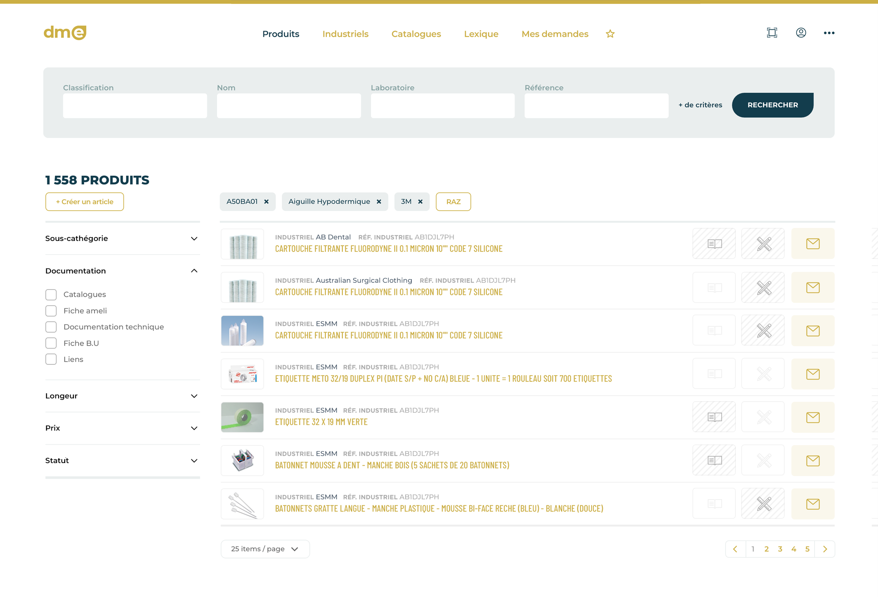This screenshot has width=878, height=597.
Task: Send mail request for ESMM cartouche filtrante
Action: coord(813,331)
